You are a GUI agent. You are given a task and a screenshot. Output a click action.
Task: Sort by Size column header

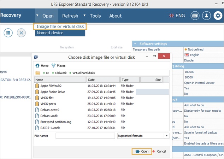point(152,80)
